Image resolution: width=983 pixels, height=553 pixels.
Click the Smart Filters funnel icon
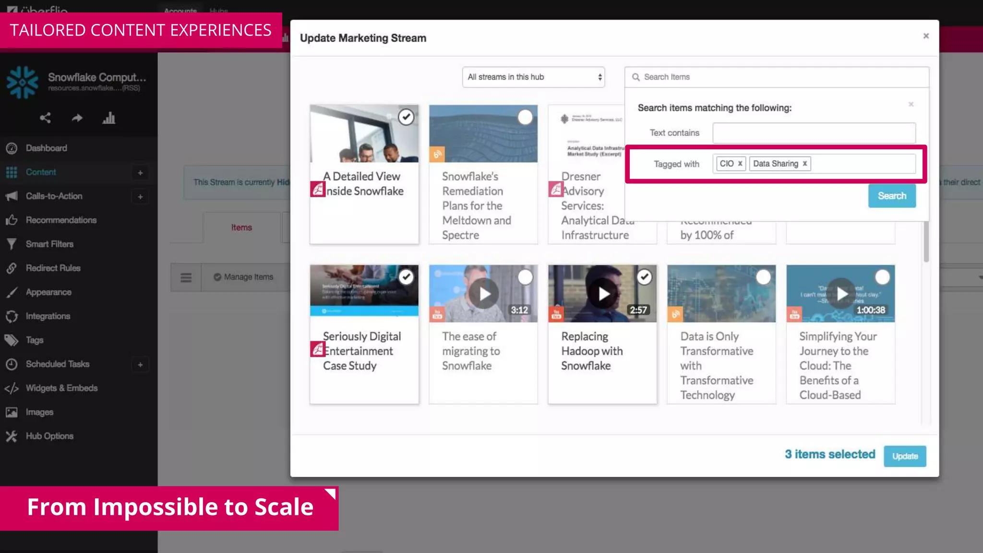pos(12,244)
